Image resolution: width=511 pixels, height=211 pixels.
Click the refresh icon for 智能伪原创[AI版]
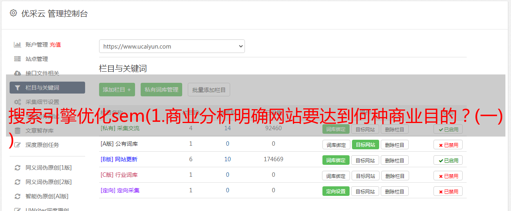tap(17, 196)
